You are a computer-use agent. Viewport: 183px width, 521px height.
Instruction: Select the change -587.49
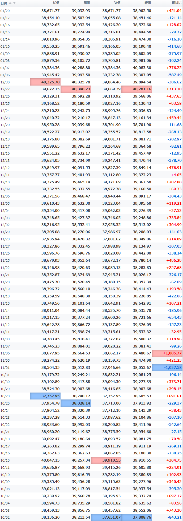pyautogui.click(x=175, y=75)
